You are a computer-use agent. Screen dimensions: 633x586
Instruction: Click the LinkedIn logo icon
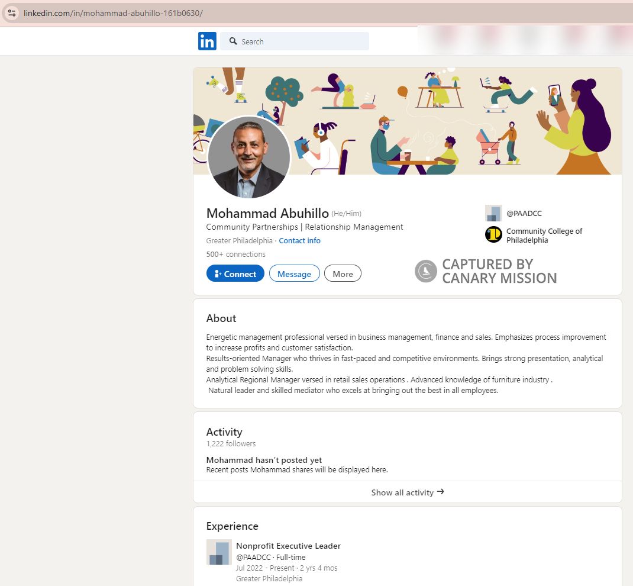[207, 41]
